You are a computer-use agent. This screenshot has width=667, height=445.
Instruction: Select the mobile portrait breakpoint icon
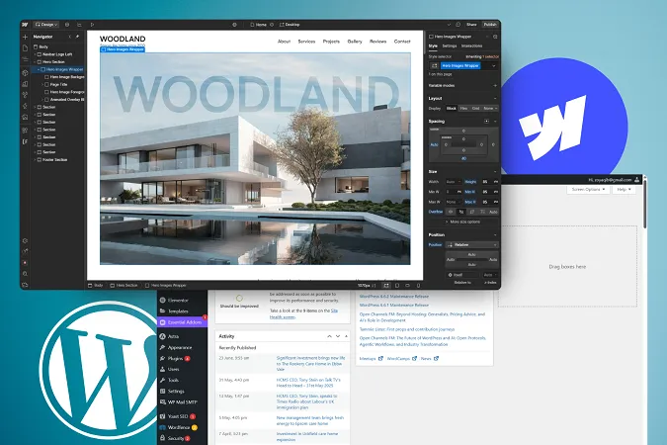click(418, 286)
